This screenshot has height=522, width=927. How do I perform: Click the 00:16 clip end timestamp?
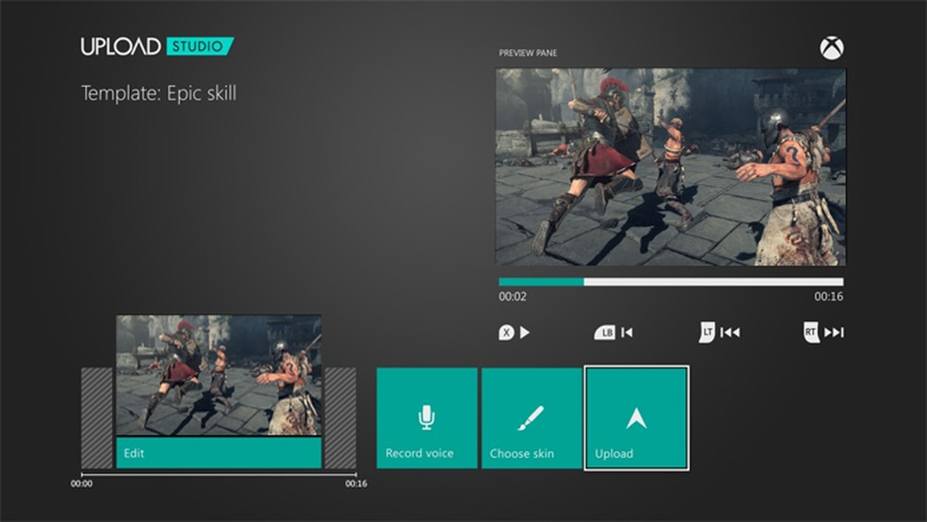point(356,483)
